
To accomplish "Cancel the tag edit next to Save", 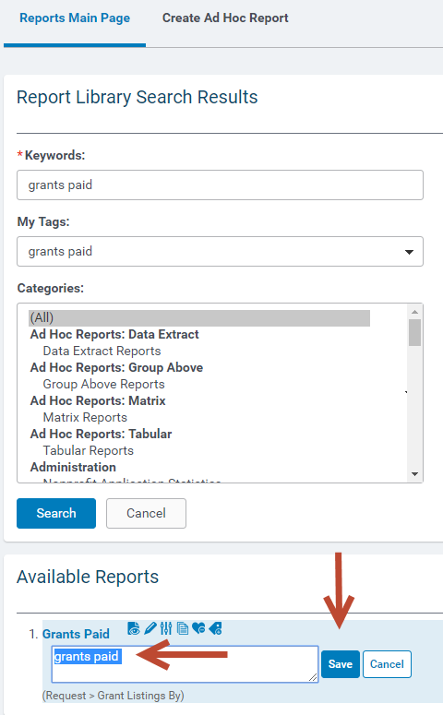I will [387, 664].
